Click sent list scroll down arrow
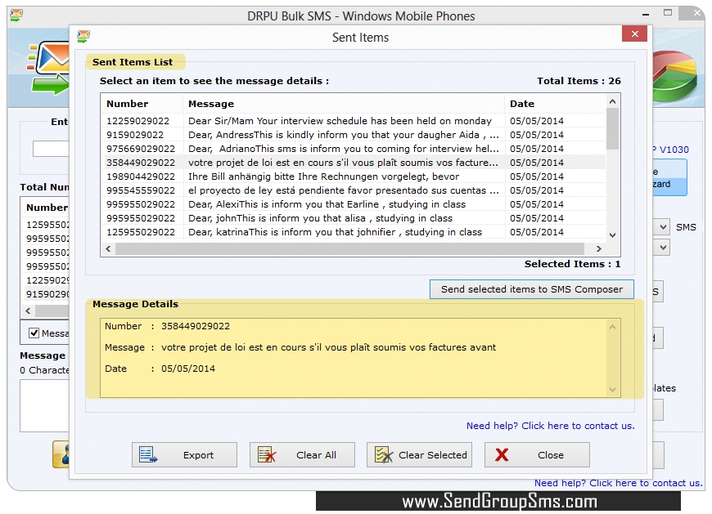712x514 pixels. pyautogui.click(x=612, y=235)
